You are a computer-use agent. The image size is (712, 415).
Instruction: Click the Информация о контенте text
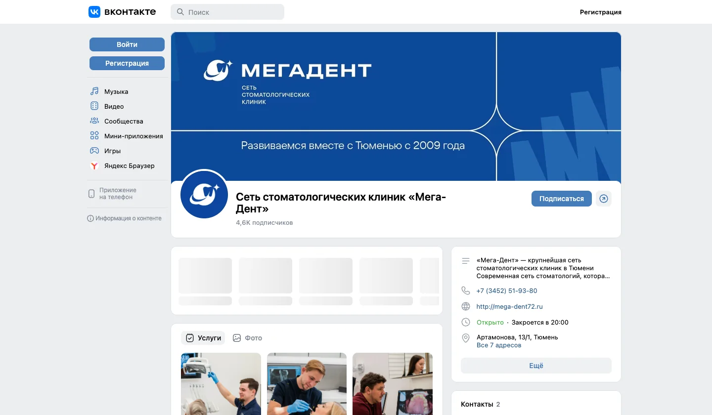tap(129, 218)
